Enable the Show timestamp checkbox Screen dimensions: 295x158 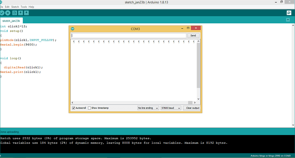89,108
